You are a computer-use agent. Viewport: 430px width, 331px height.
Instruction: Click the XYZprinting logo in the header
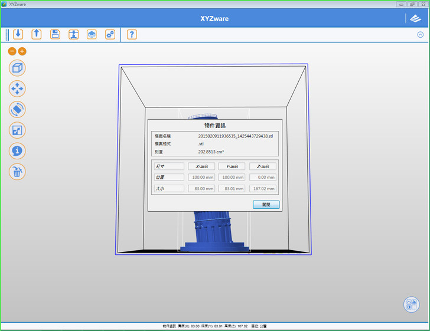415,18
